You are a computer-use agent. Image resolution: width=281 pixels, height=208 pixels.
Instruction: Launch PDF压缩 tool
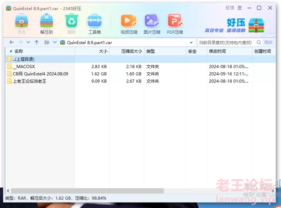tap(175, 24)
